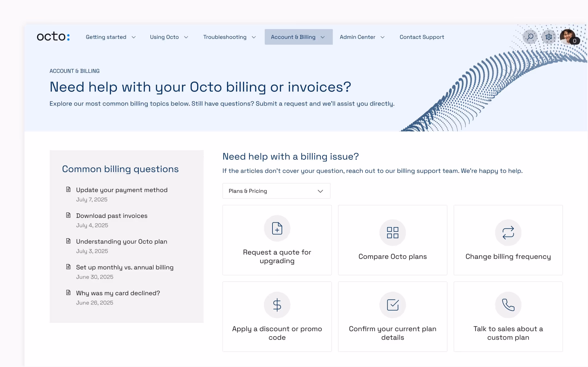Screen dimensions: 588x367
Task: Expand the Getting started menu
Action: [111, 37]
